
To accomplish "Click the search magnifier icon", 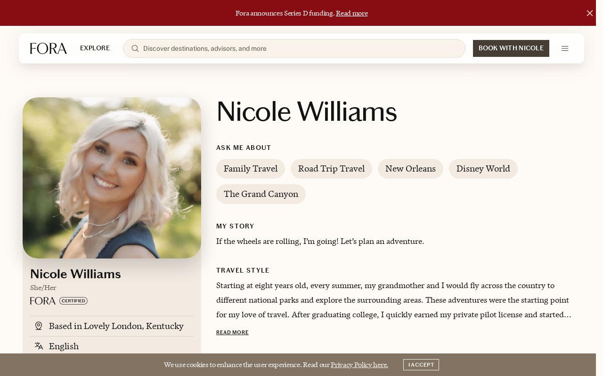I will tap(135, 48).
